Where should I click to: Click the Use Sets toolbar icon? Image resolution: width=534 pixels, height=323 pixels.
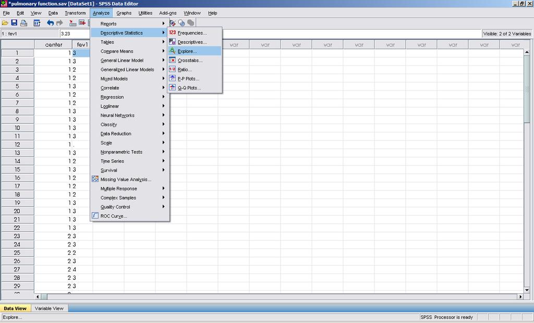[x=181, y=23]
